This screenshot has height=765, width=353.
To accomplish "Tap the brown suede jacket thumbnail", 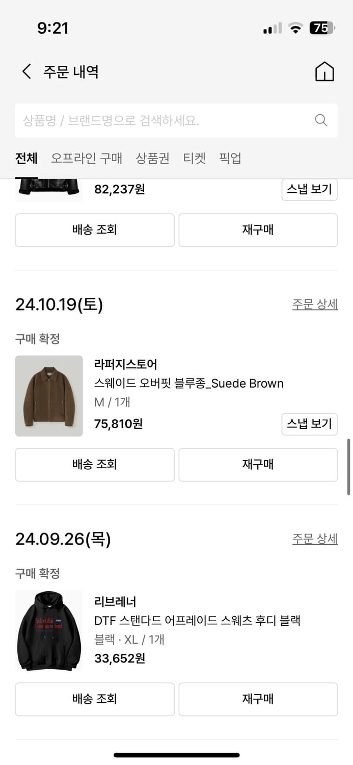I will pyautogui.click(x=49, y=396).
